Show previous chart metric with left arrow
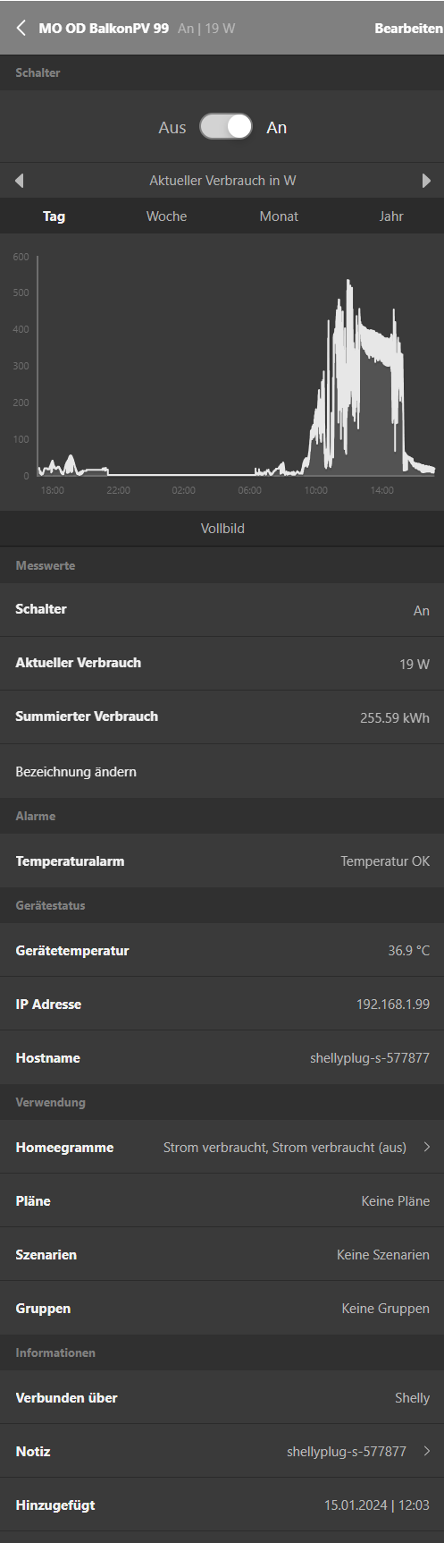Screen dimensions: 444x1543 click(19, 181)
